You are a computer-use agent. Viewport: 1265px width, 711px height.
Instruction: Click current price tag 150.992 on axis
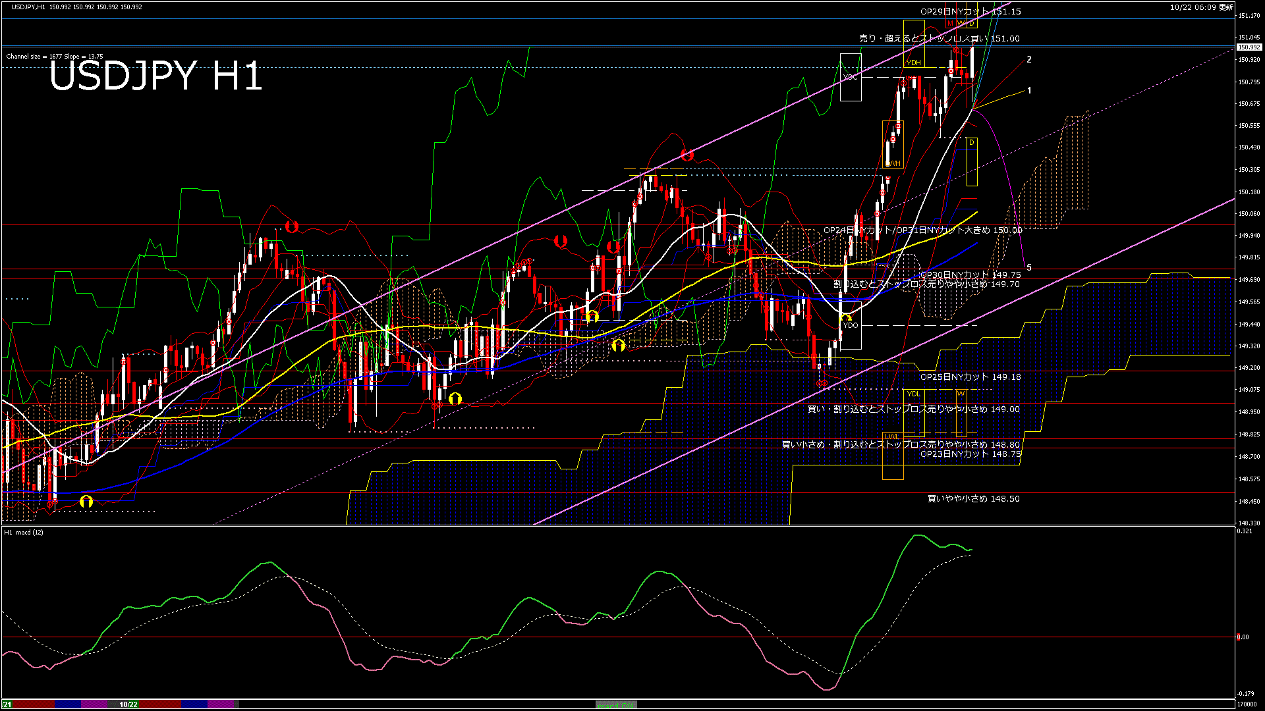point(1249,47)
